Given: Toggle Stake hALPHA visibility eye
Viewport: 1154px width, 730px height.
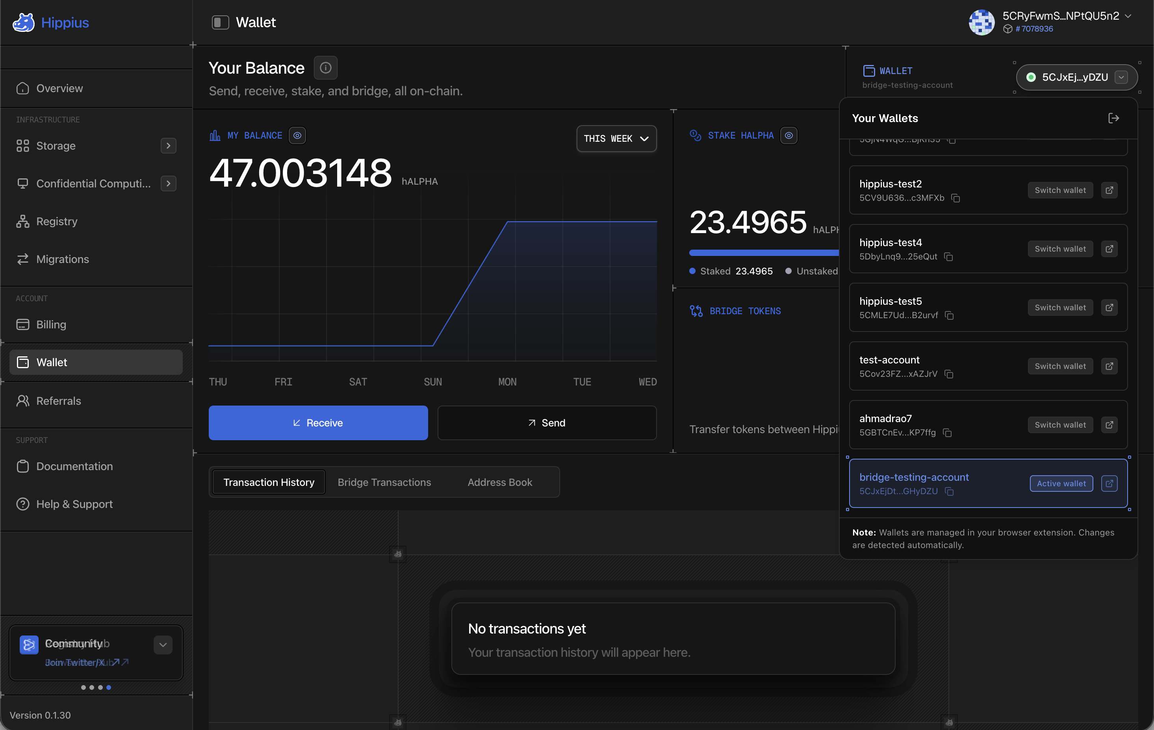Looking at the screenshot, I should pyautogui.click(x=789, y=135).
